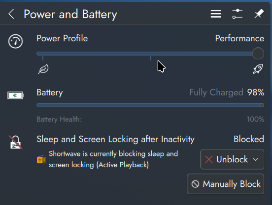Click the battery charge progress bar
Screen dimensions: 272x205
150,105
